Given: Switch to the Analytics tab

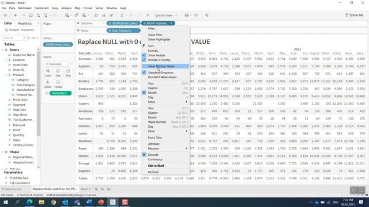Looking at the screenshot, I should click(x=25, y=24).
